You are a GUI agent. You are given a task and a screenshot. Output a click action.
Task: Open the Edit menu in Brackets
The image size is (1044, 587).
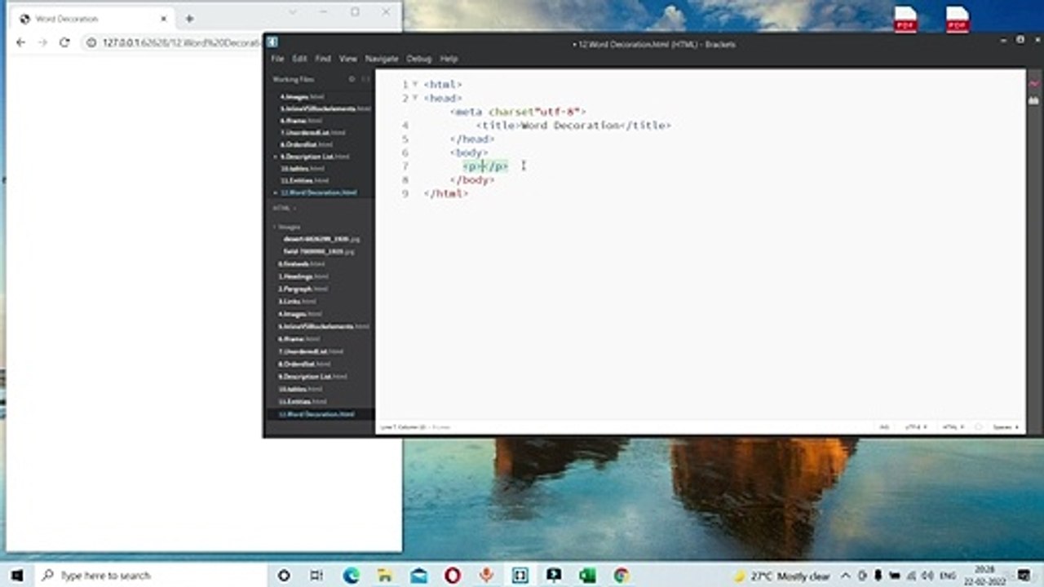pos(299,59)
